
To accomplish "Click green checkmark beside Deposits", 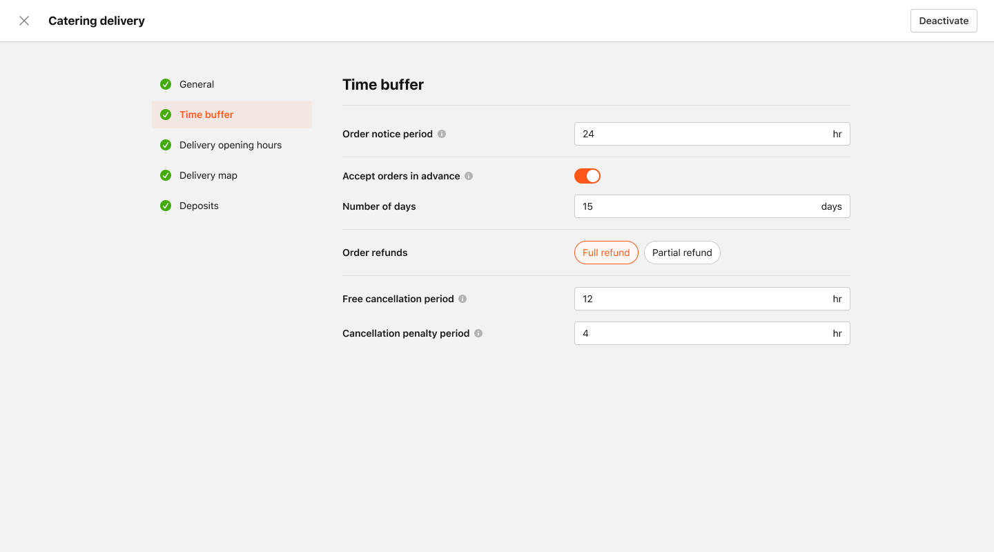I will pyautogui.click(x=166, y=206).
